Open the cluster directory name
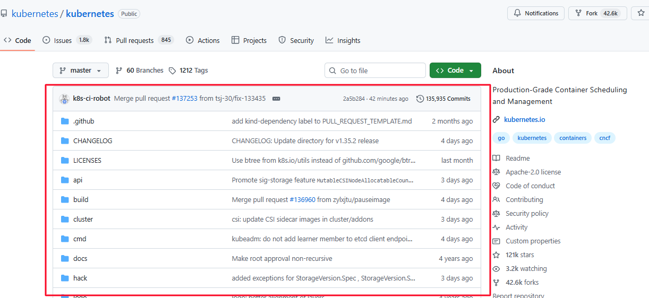The width and height of the screenshot is (649, 298). click(83, 220)
